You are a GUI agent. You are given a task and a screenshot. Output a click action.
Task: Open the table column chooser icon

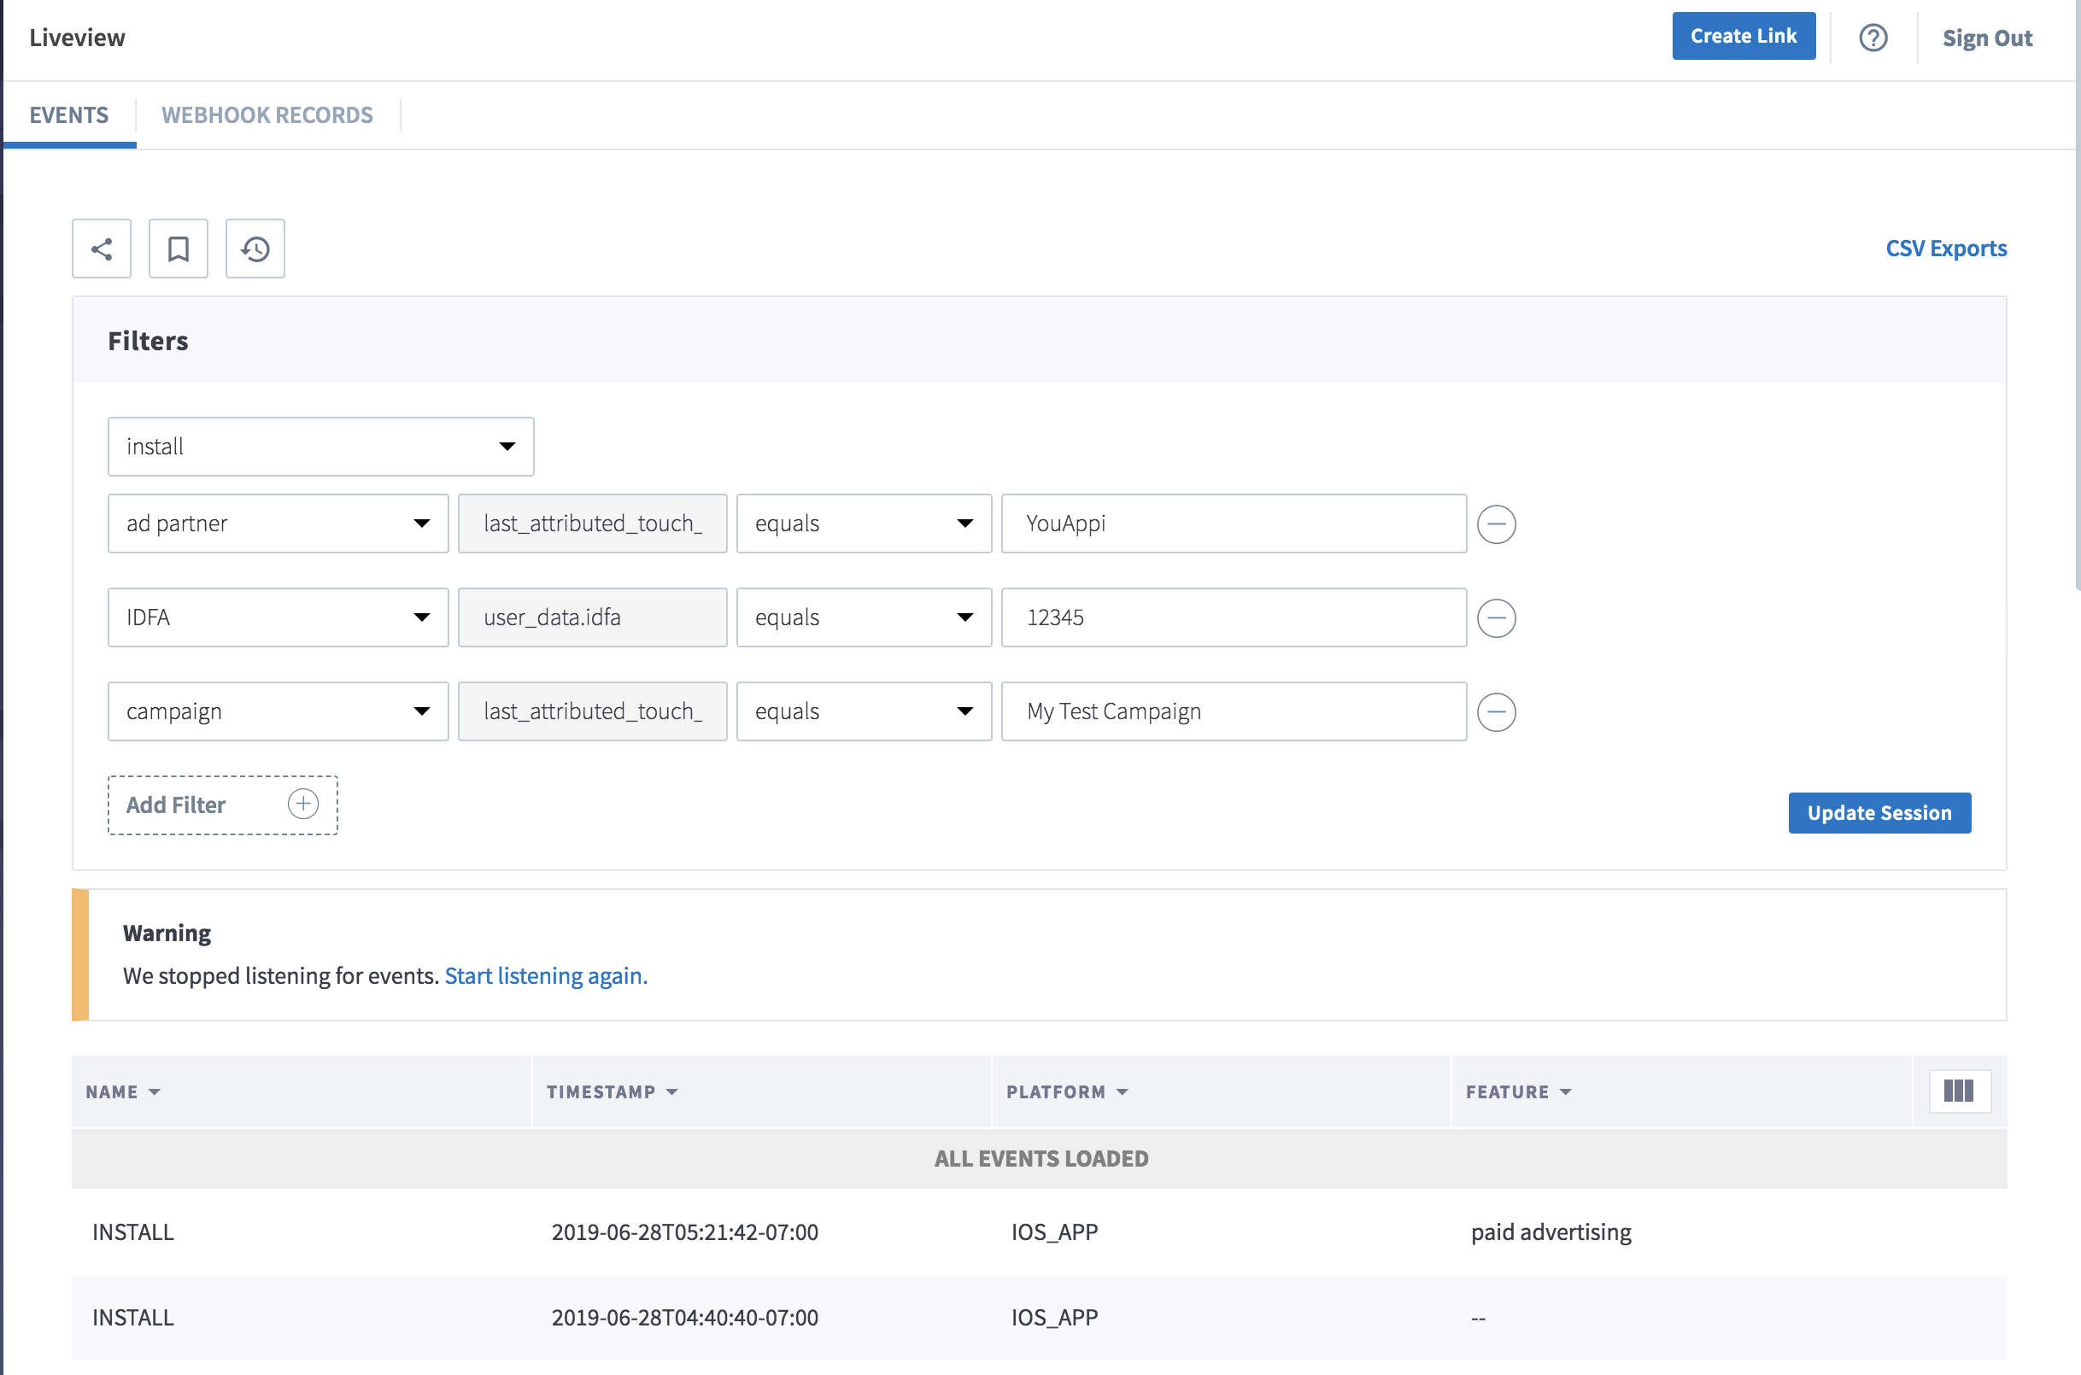pos(1959,1091)
